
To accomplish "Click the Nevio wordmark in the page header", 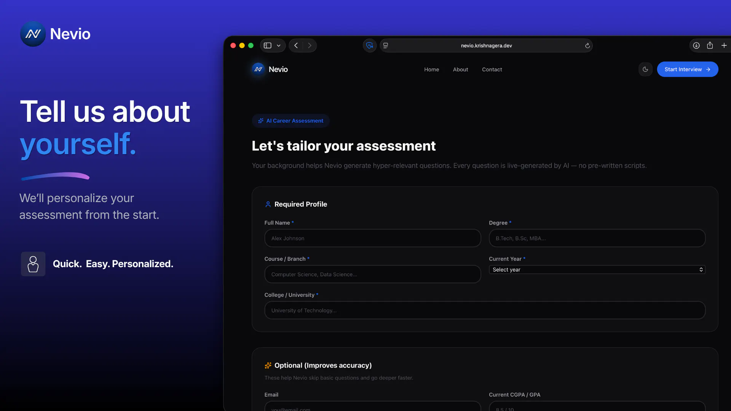I will pyautogui.click(x=278, y=69).
